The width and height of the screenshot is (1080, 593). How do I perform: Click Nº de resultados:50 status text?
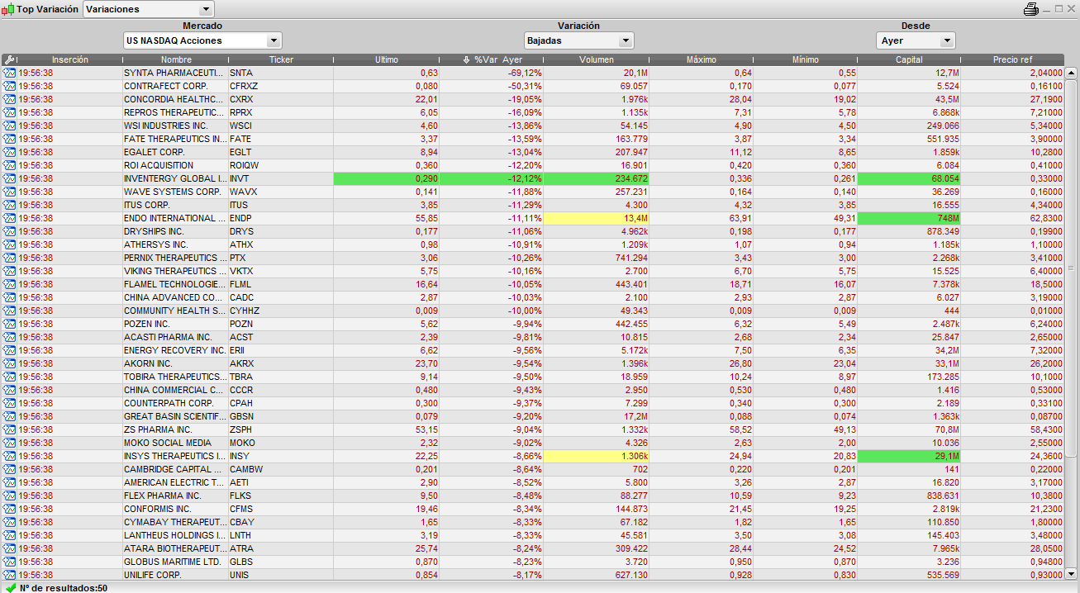tap(63, 588)
